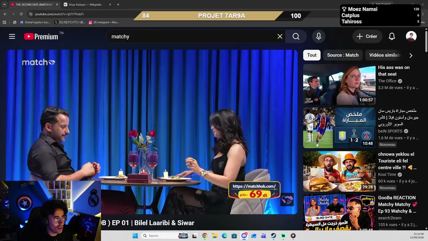Open the X ラウンドワン bookmark
This screenshot has height=241, width=428.
click(70, 22)
